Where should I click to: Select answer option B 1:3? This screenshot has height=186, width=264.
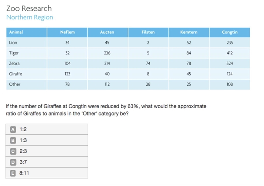click(x=47, y=140)
